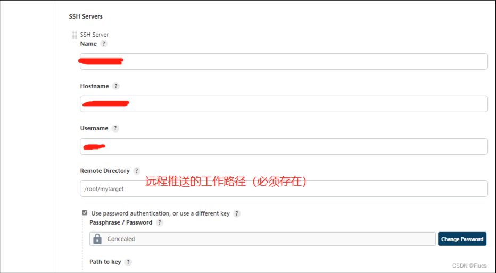Toggle Use password authentication checkbox
The height and width of the screenshot is (273, 496).
(x=85, y=213)
